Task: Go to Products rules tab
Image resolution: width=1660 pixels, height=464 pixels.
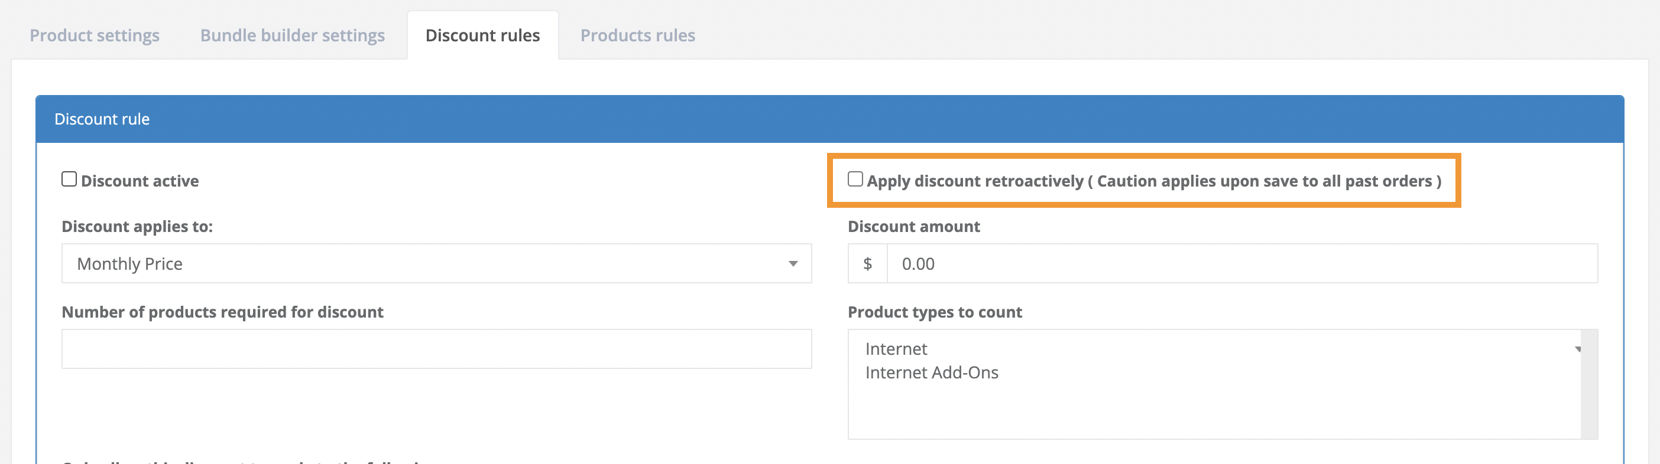Action: click(x=637, y=35)
